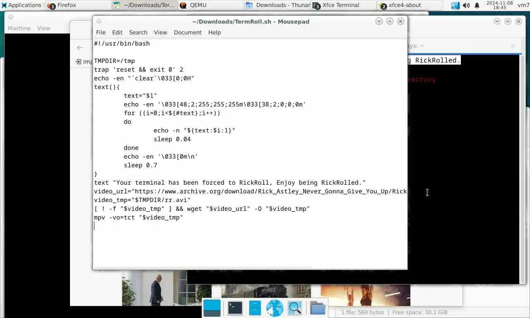Switch to Firefox taskbar button
530x318 pixels.
[78, 5]
